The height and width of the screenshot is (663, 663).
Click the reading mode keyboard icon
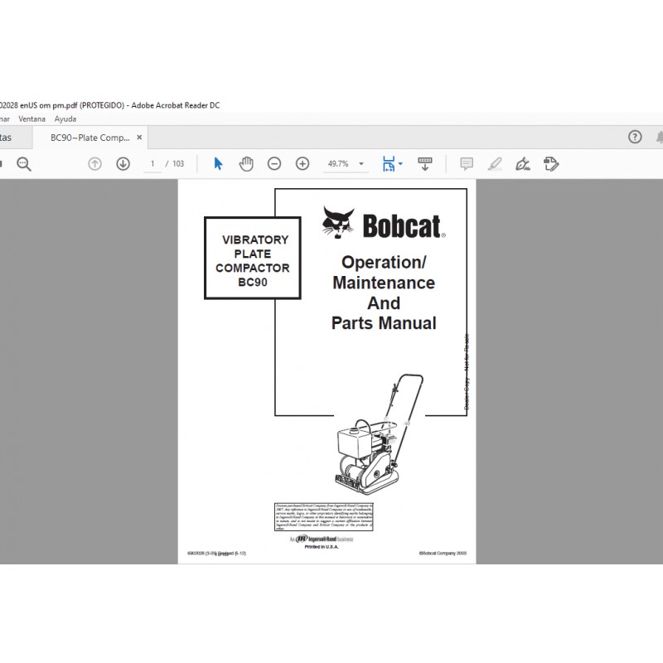[424, 163]
